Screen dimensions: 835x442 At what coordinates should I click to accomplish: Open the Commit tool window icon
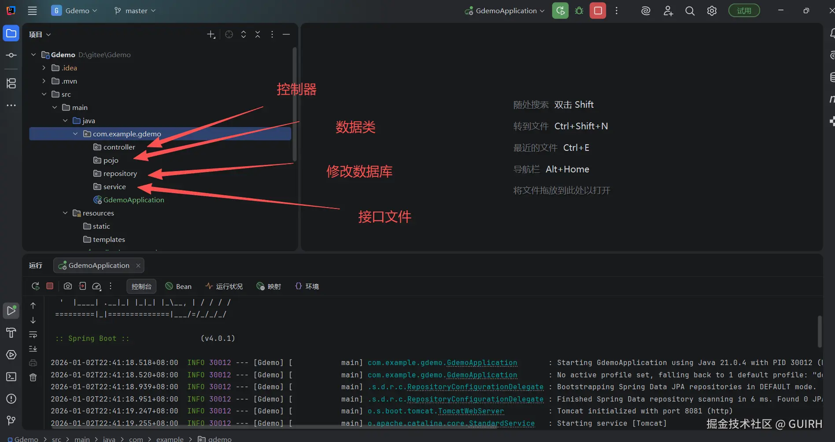click(11, 55)
